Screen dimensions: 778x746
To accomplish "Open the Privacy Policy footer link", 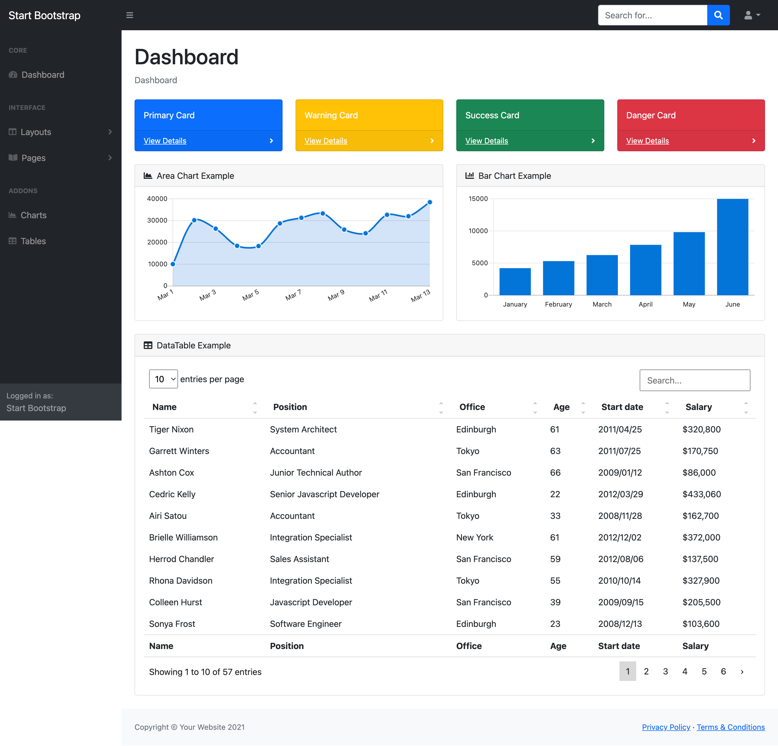I will coord(666,727).
